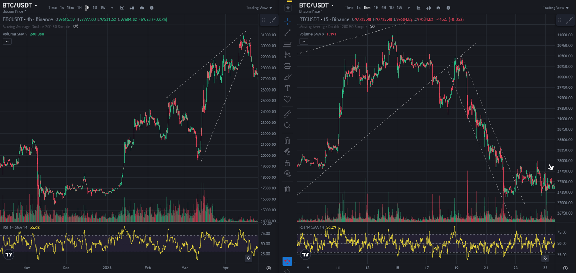The image size is (576, 273).
Task: Switch right chart to 4H interval
Action: [384, 8]
